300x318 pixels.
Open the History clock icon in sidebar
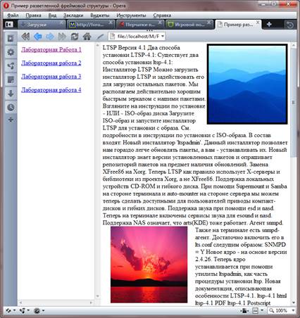pyautogui.click(x=11, y=107)
